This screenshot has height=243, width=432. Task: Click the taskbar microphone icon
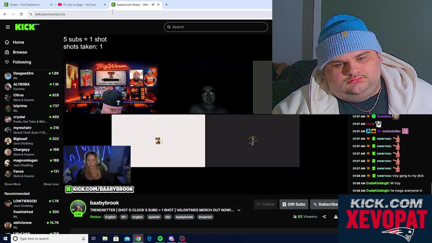[x=83, y=239]
